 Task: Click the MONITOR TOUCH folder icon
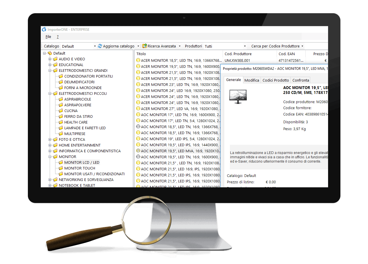[61, 168]
